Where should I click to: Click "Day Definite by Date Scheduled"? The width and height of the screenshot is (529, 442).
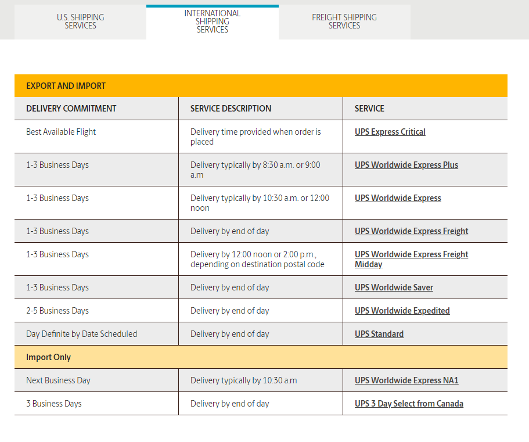(x=82, y=334)
